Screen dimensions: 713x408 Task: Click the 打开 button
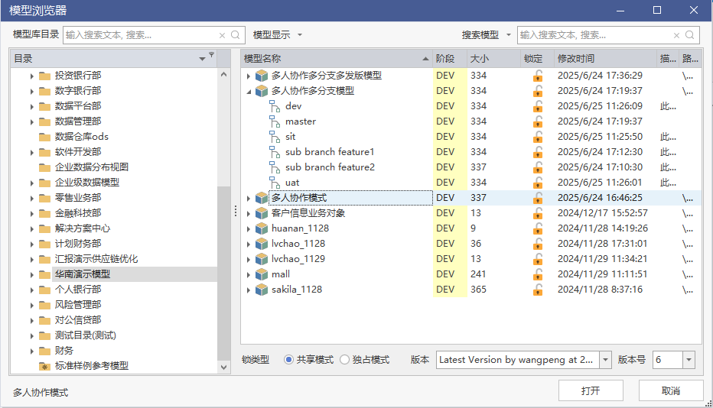click(591, 390)
